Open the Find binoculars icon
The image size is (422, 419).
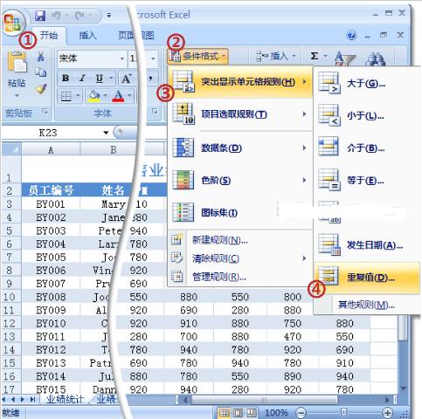376,59
